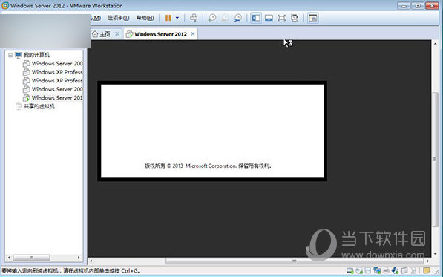
Task: Click the library panel's horizontal scrollbar thumb
Action: coord(32,258)
